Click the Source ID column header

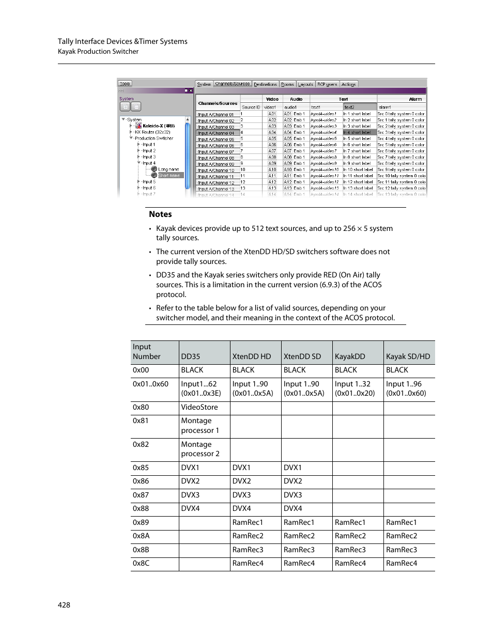click(251, 107)
